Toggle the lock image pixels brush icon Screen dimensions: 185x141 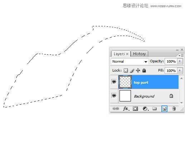pos(132,70)
